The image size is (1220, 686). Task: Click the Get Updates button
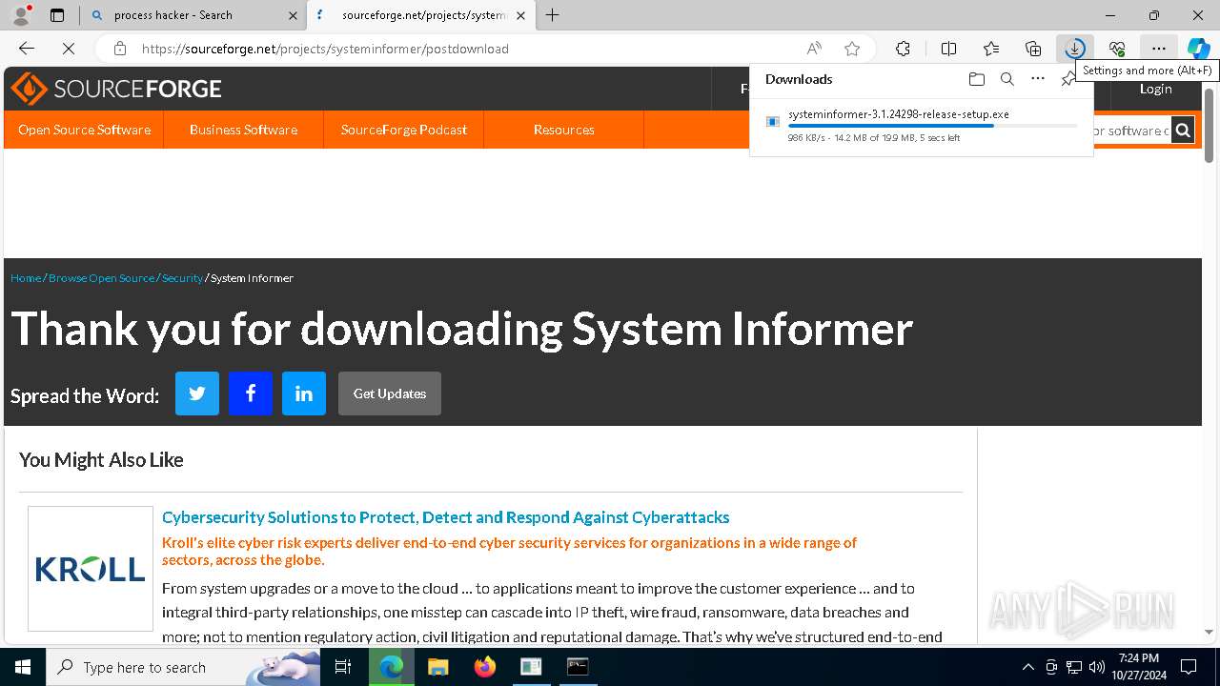pyautogui.click(x=390, y=393)
